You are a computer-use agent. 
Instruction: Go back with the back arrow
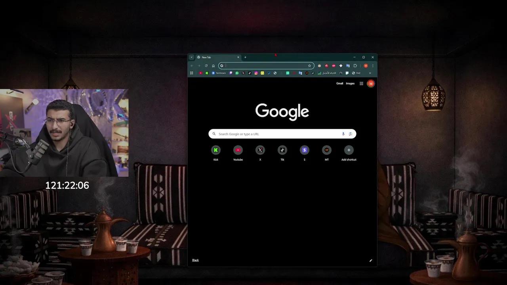pyautogui.click(x=192, y=66)
